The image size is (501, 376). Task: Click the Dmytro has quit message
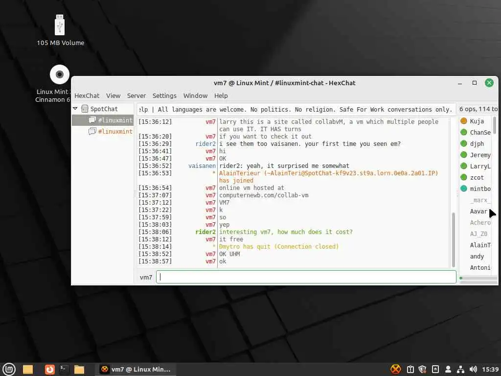click(278, 247)
